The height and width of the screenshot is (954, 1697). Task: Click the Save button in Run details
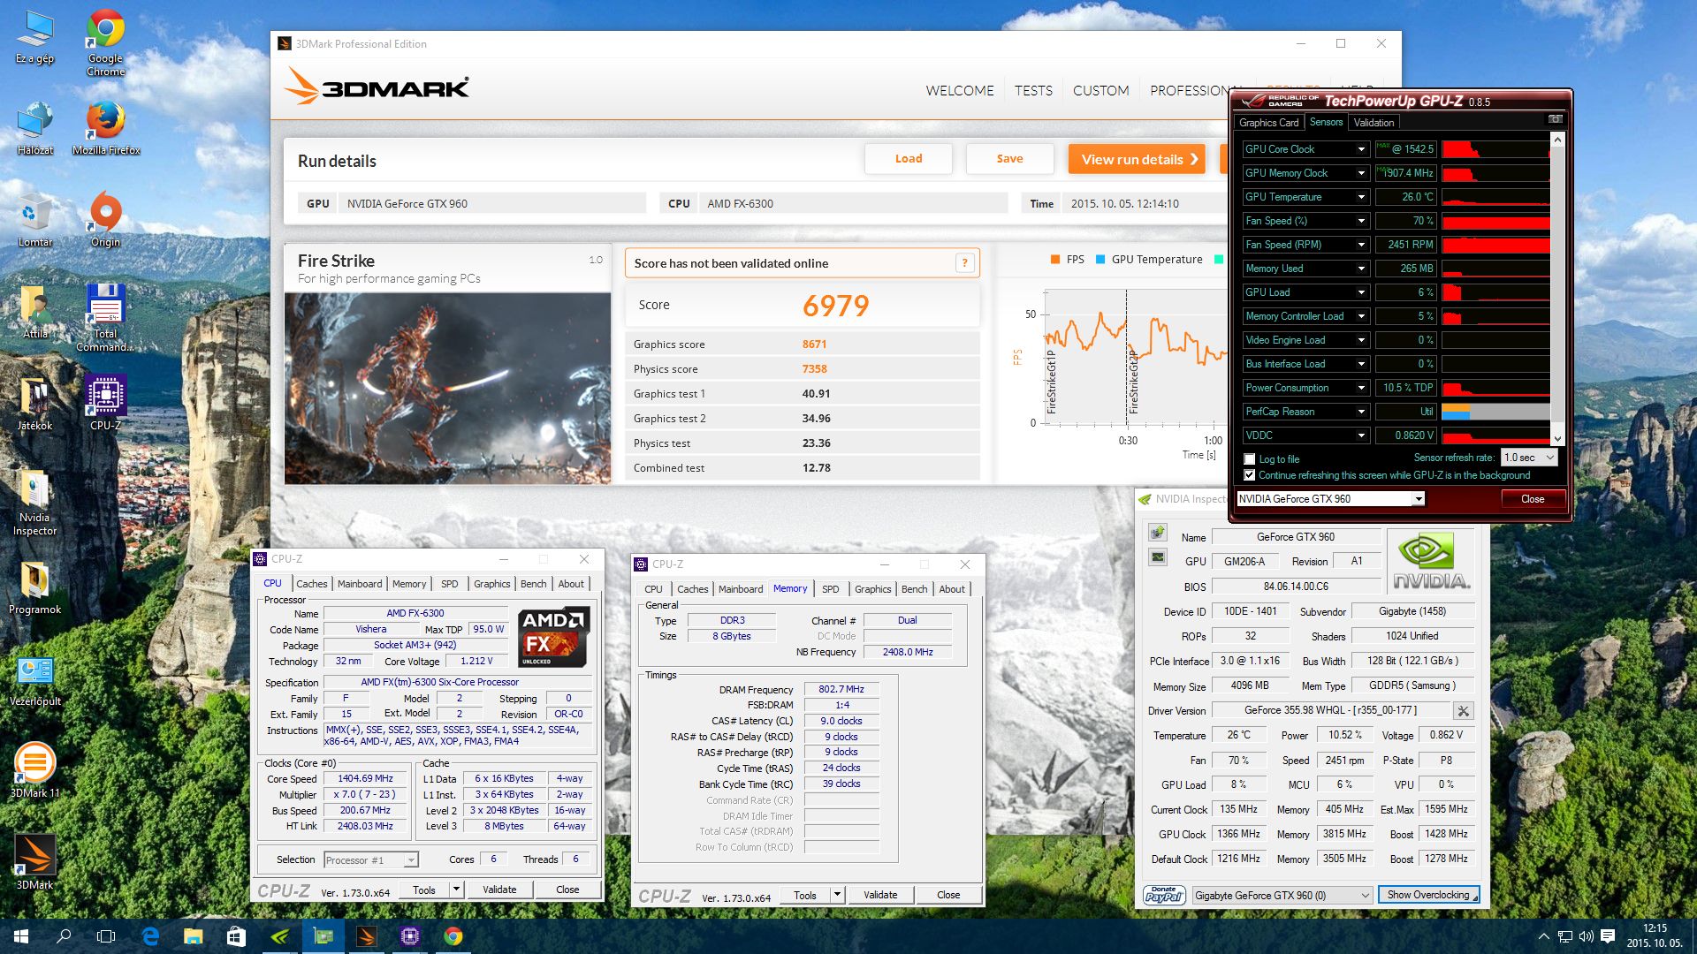click(1009, 159)
